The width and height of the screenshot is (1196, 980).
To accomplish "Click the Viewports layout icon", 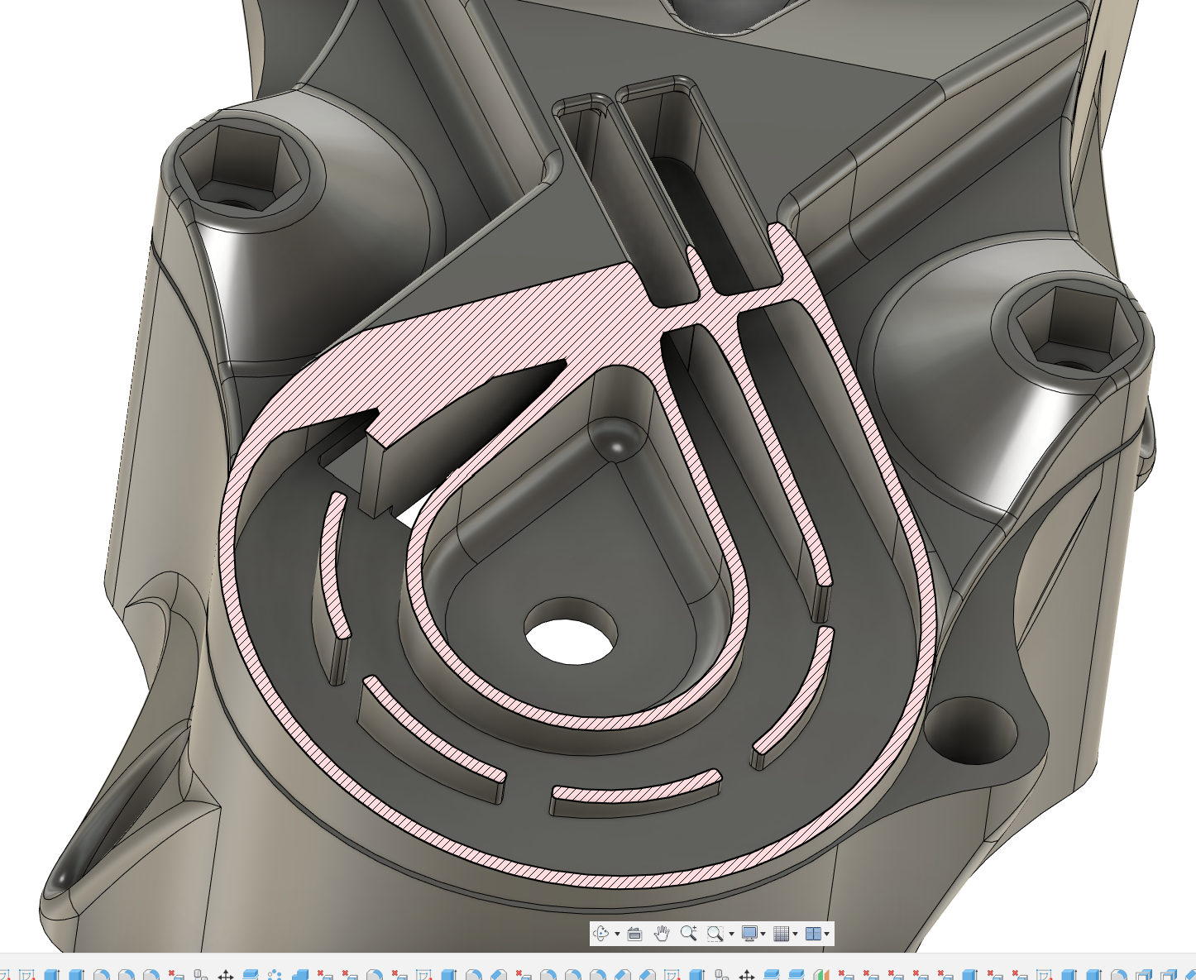I will [x=813, y=934].
